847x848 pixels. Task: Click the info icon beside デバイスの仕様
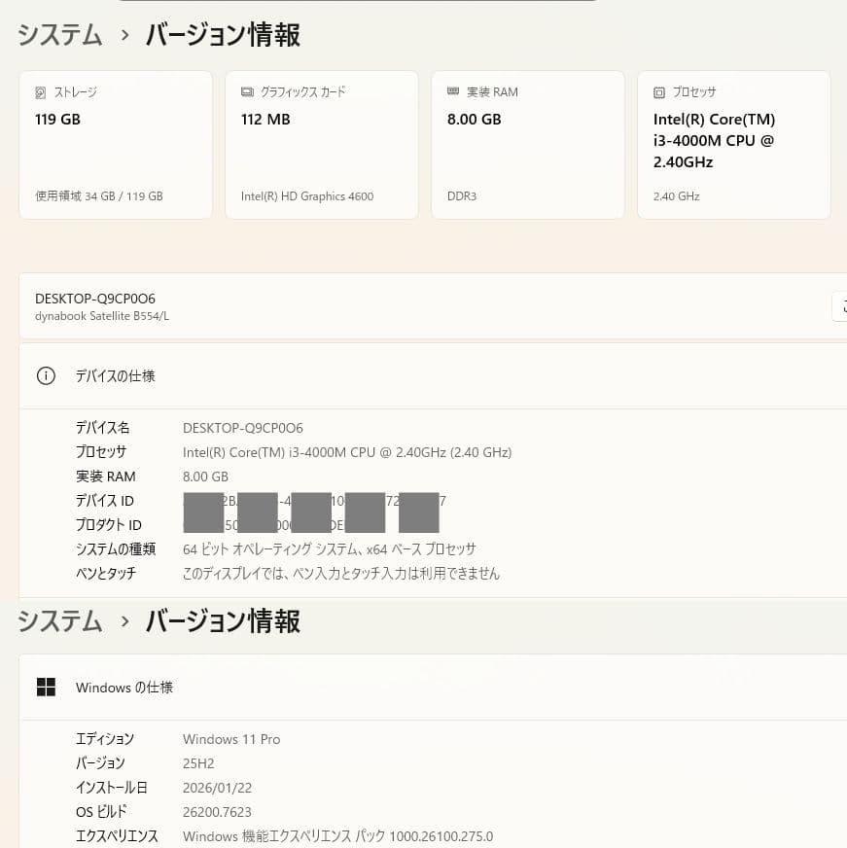(46, 375)
